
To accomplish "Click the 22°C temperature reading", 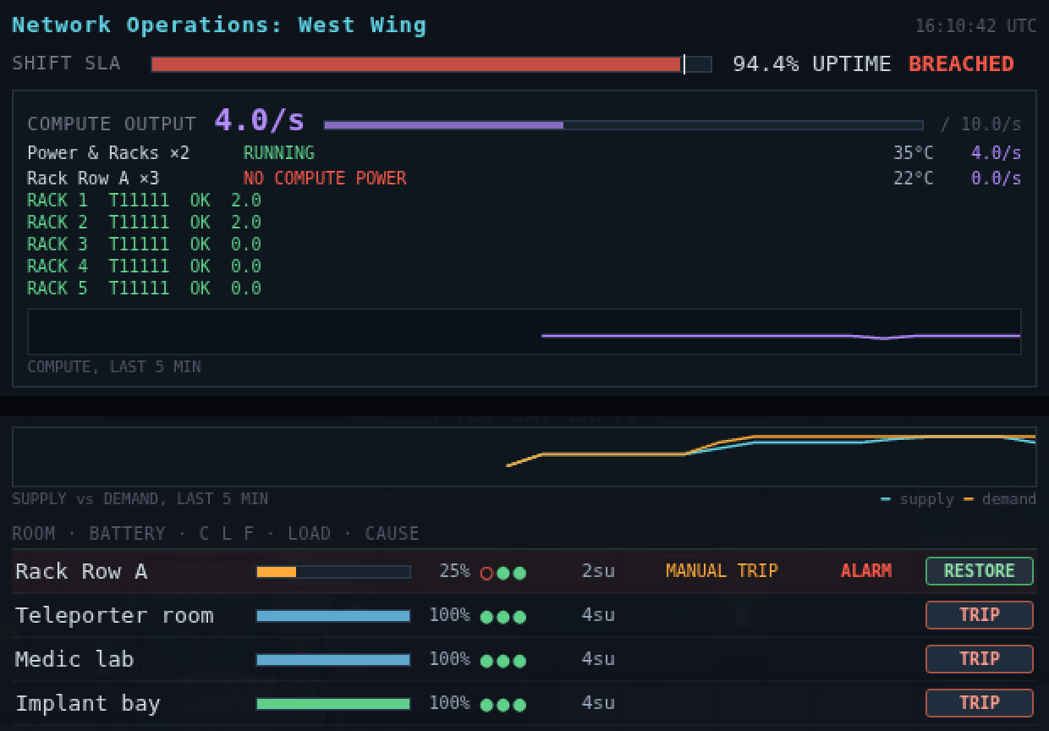I will pos(914,179).
